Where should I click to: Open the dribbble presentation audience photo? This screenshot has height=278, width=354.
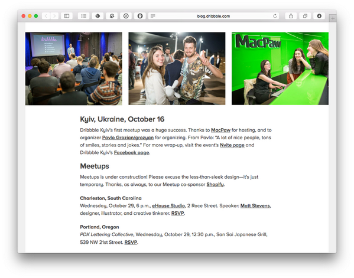pyautogui.click(x=74, y=68)
